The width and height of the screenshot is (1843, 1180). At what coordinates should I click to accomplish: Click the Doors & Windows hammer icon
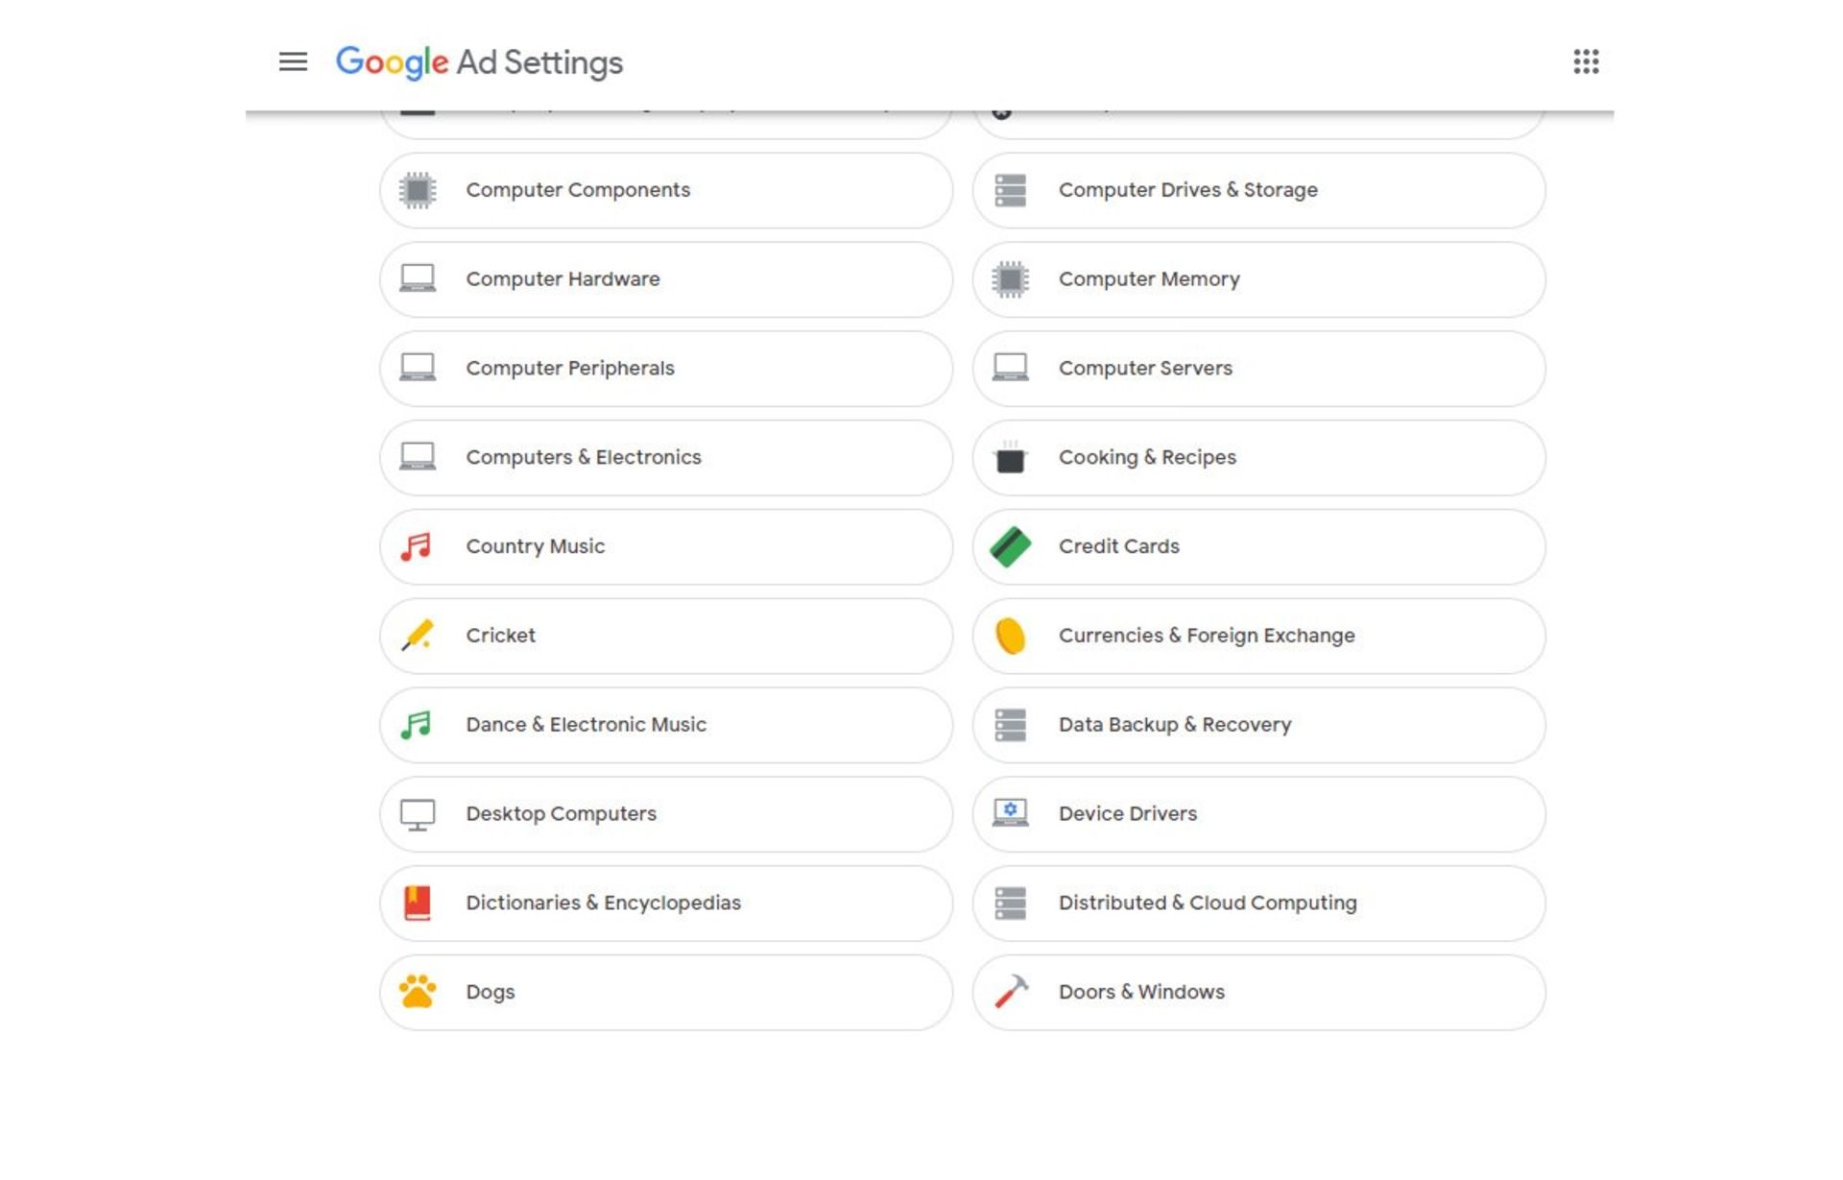pyautogui.click(x=1010, y=992)
